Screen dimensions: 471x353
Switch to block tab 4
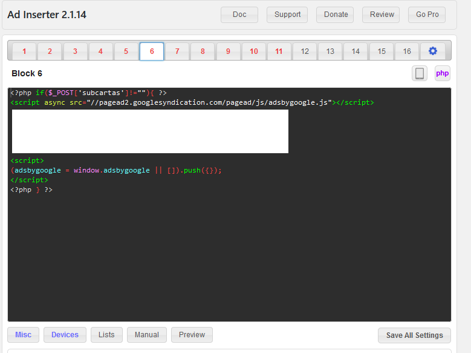coord(100,51)
